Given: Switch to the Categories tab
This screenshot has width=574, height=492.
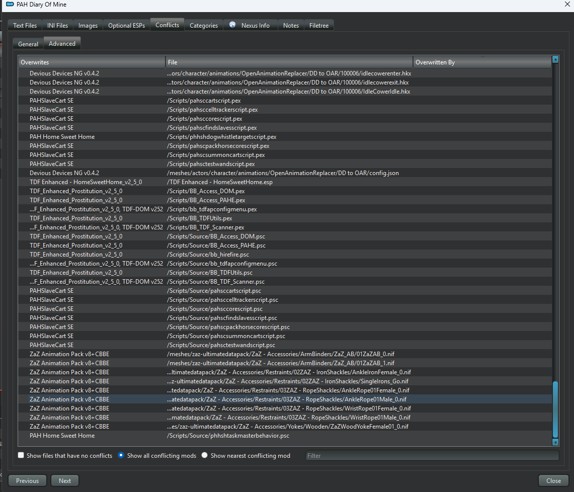Looking at the screenshot, I should (204, 25).
